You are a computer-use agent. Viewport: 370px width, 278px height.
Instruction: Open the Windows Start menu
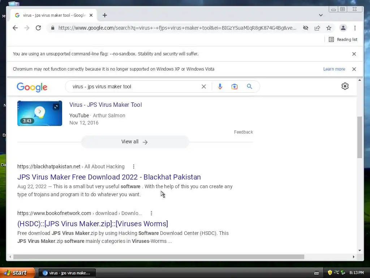[17, 273]
